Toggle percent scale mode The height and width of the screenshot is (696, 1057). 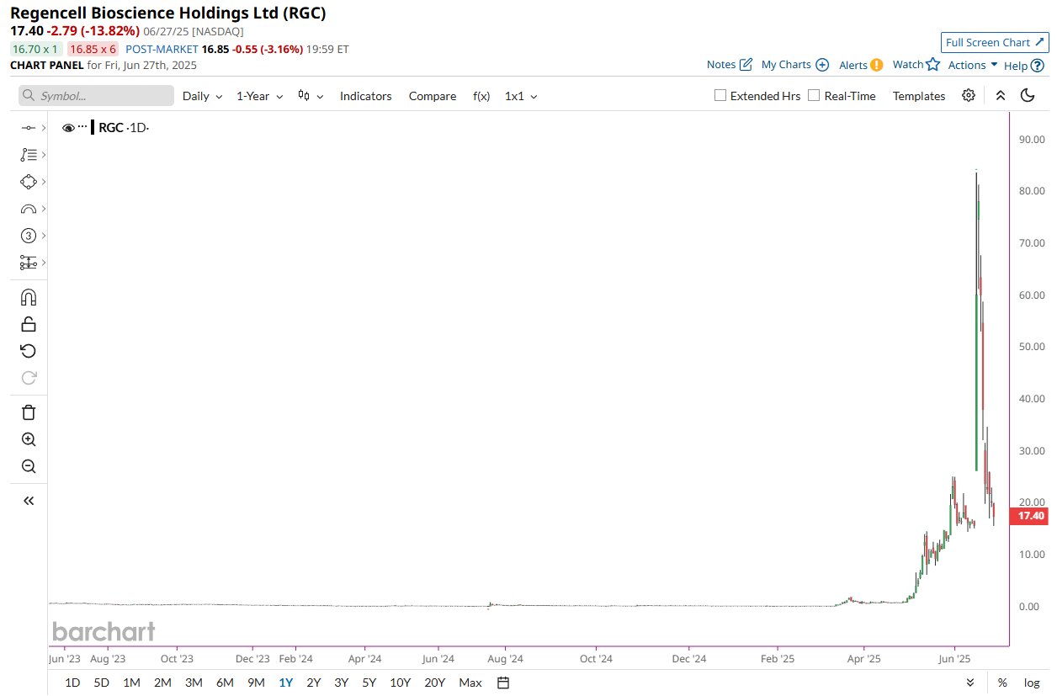[x=1002, y=683]
